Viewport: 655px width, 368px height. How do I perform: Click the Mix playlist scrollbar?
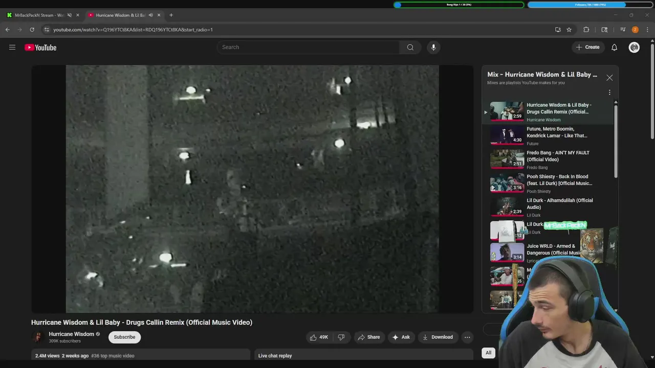(x=616, y=141)
